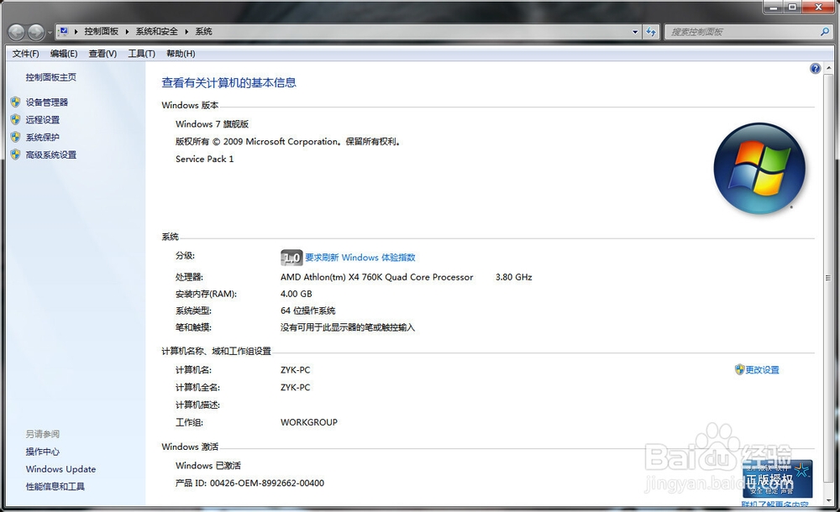The image size is (840, 512).
Task: Select the 3.80 GHz speed value
Action: [514, 278]
